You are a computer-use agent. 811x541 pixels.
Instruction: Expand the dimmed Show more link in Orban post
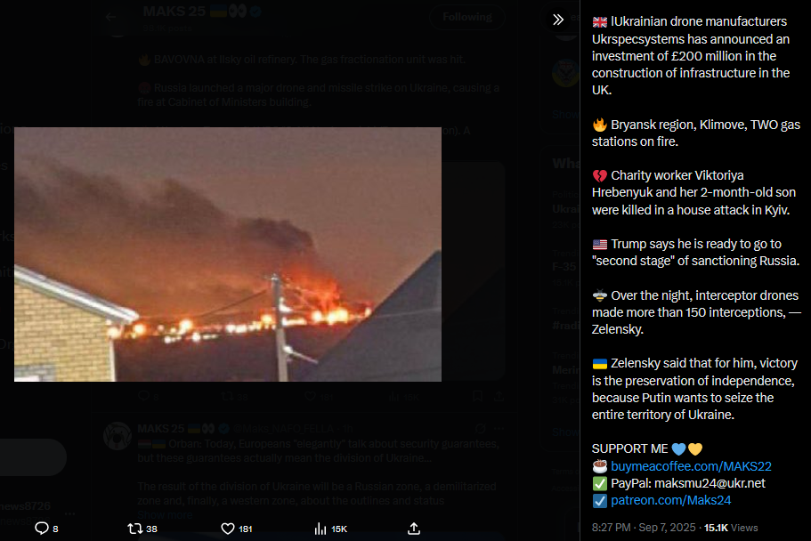click(x=165, y=514)
